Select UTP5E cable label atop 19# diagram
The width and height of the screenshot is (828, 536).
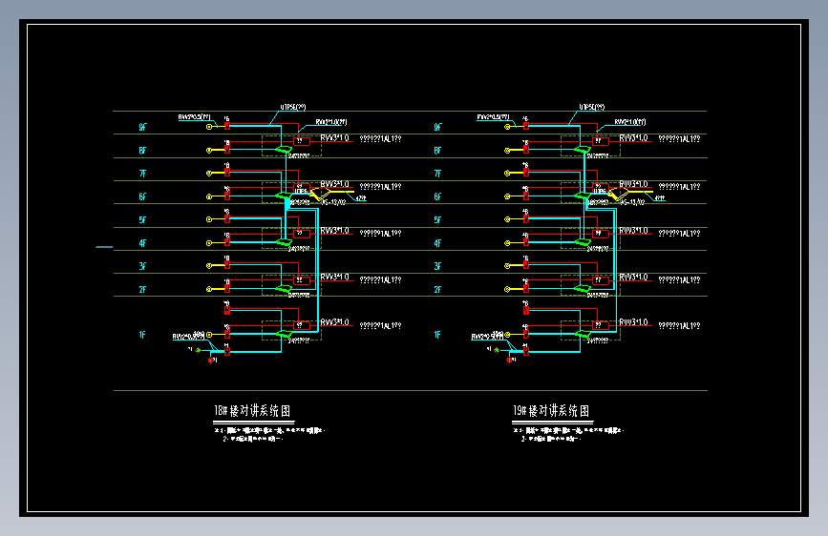click(592, 107)
